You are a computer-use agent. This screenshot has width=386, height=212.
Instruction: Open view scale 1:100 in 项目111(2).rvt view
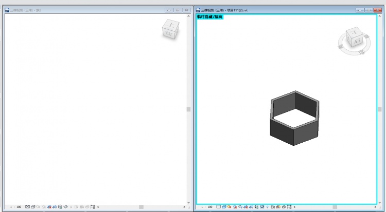tap(207, 207)
